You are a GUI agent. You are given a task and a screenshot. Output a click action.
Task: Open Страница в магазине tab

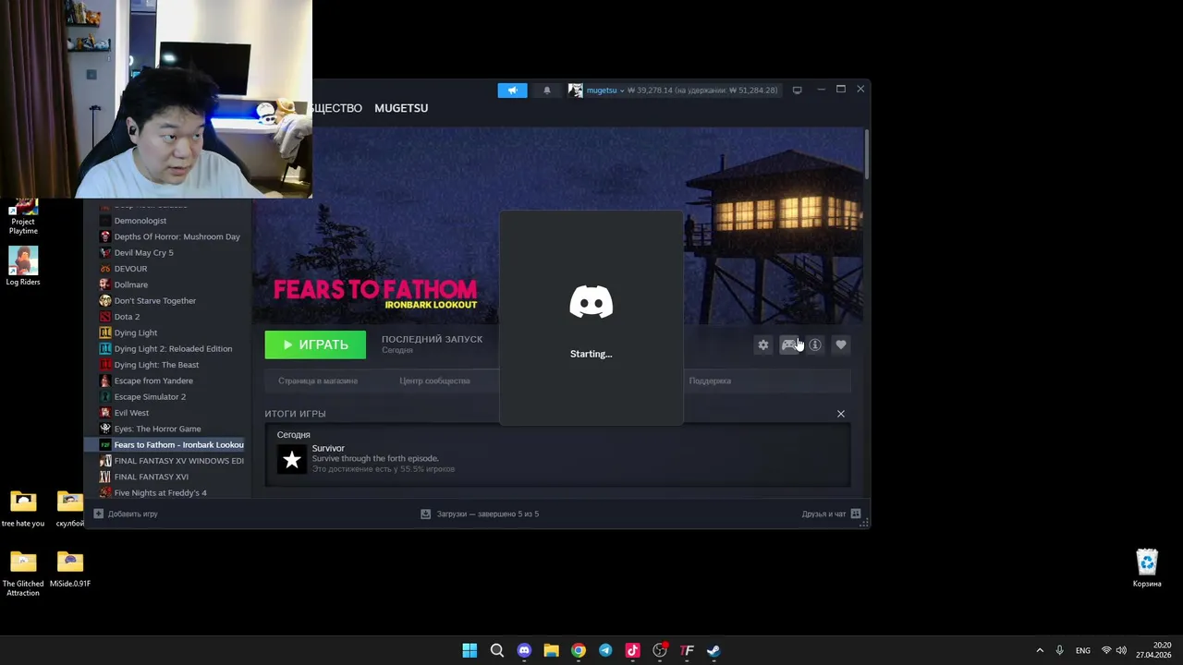point(318,381)
